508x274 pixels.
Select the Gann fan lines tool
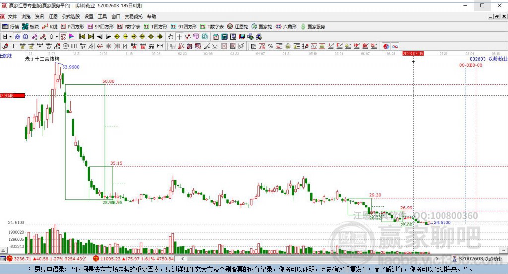[x=181, y=46]
